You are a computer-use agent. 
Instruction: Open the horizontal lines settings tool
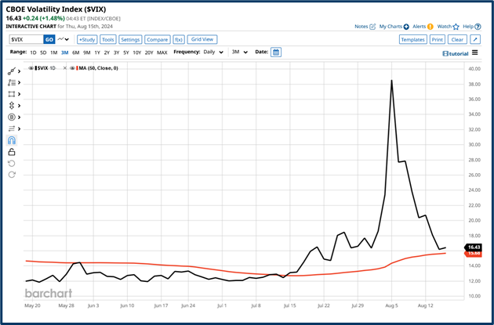point(11,128)
